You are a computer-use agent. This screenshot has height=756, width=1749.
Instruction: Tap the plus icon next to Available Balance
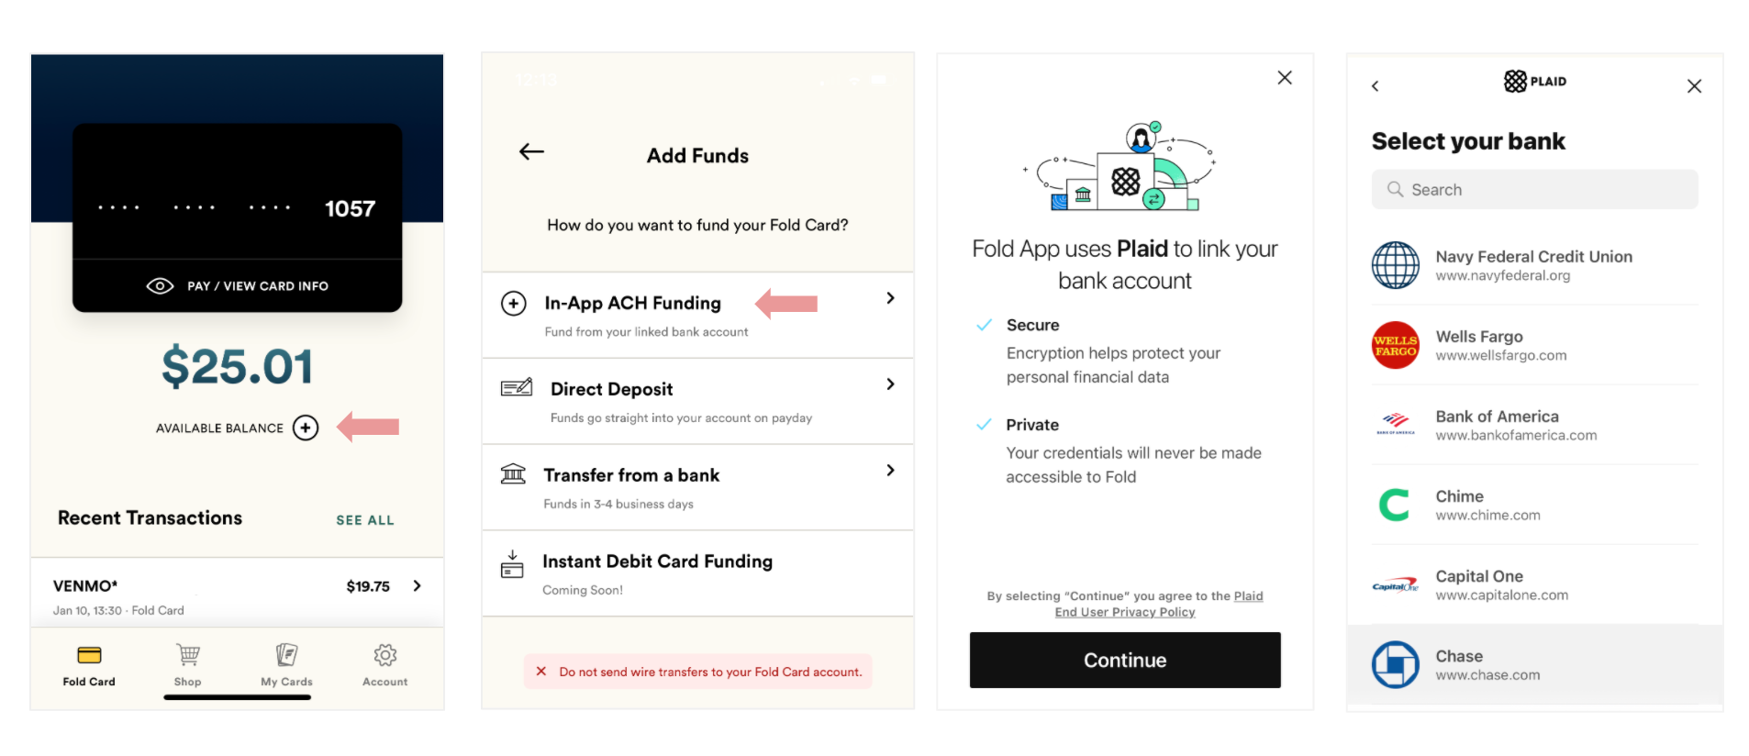[306, 428]
